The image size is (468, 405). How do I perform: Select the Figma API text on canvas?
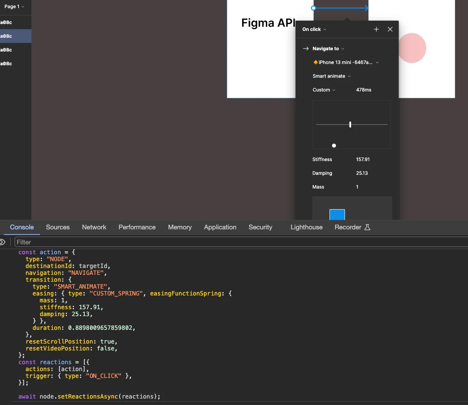coord(268,23)
